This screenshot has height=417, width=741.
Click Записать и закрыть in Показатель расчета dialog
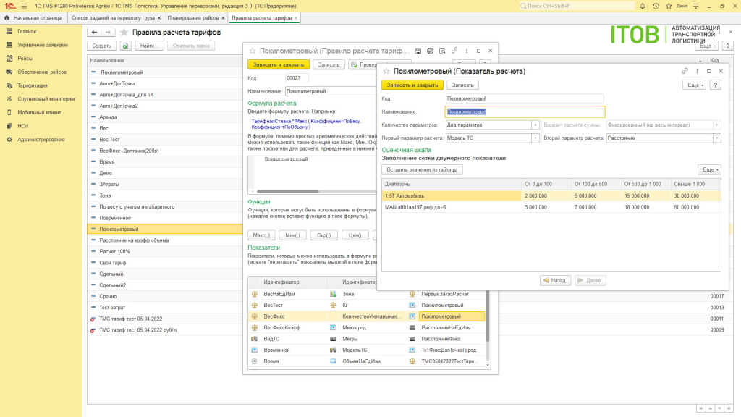click(412, 85)
